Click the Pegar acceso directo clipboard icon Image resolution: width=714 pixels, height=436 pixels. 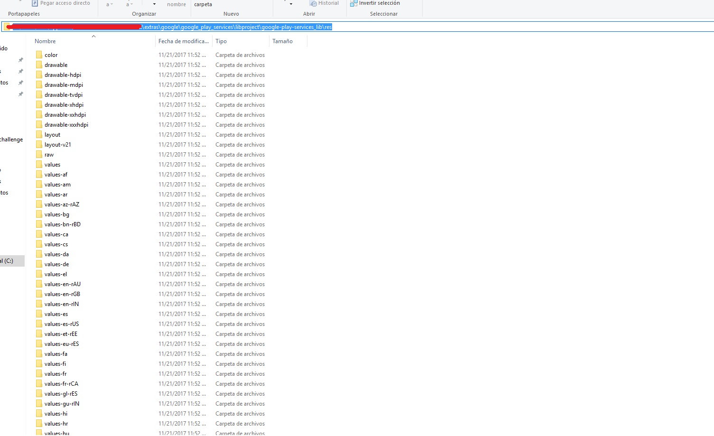[35, 3]
